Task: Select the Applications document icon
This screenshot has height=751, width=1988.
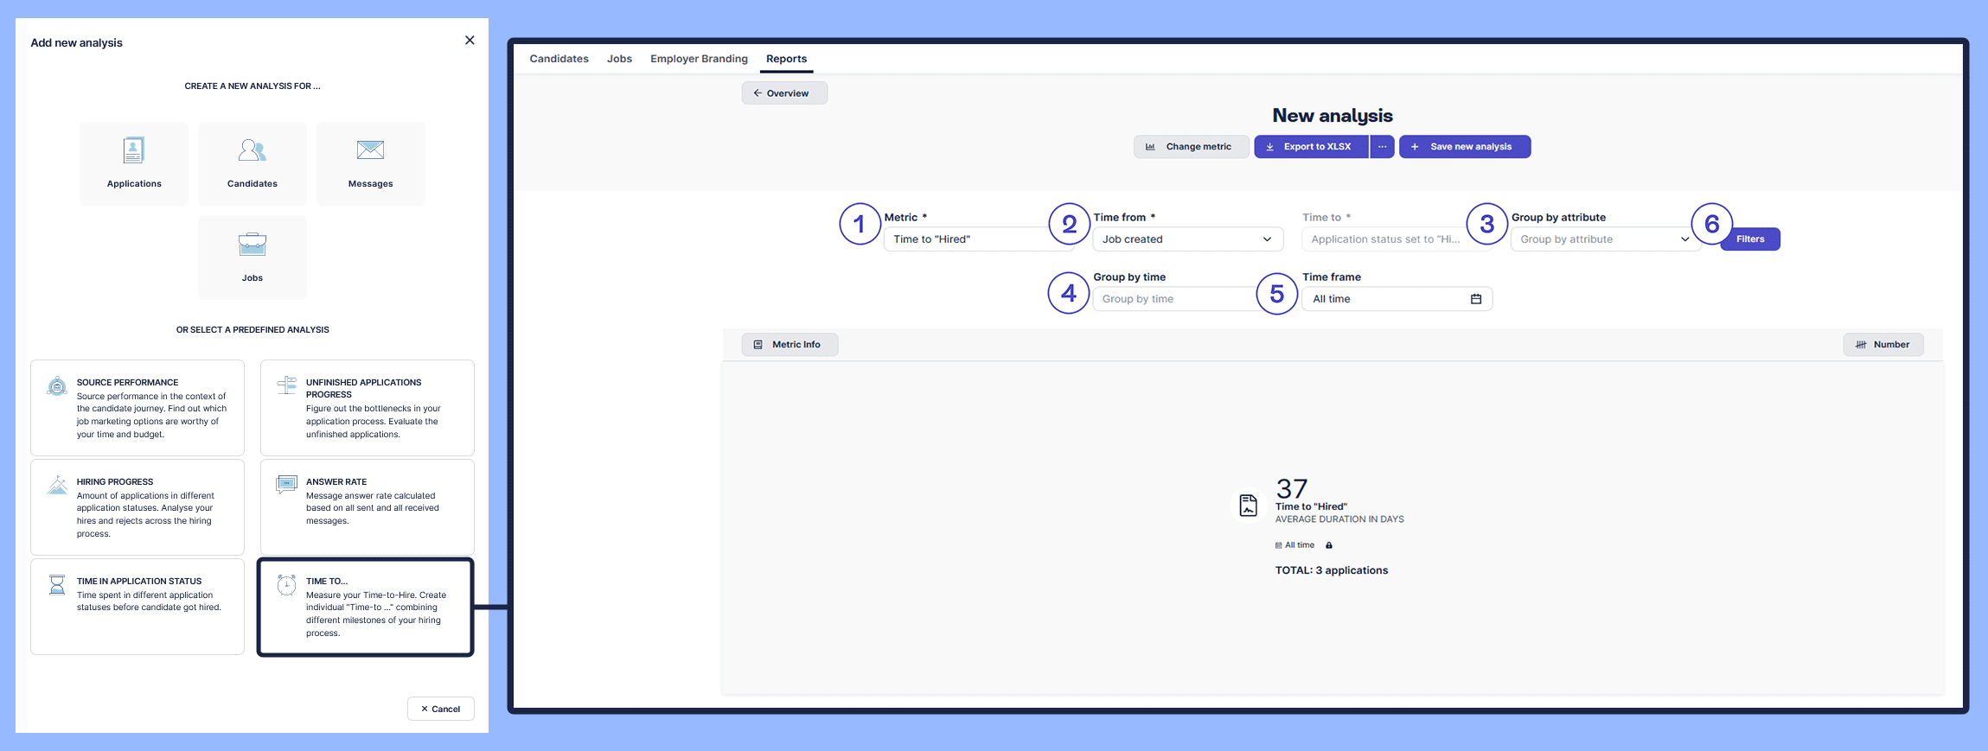Action: click(x=133, y=150)
